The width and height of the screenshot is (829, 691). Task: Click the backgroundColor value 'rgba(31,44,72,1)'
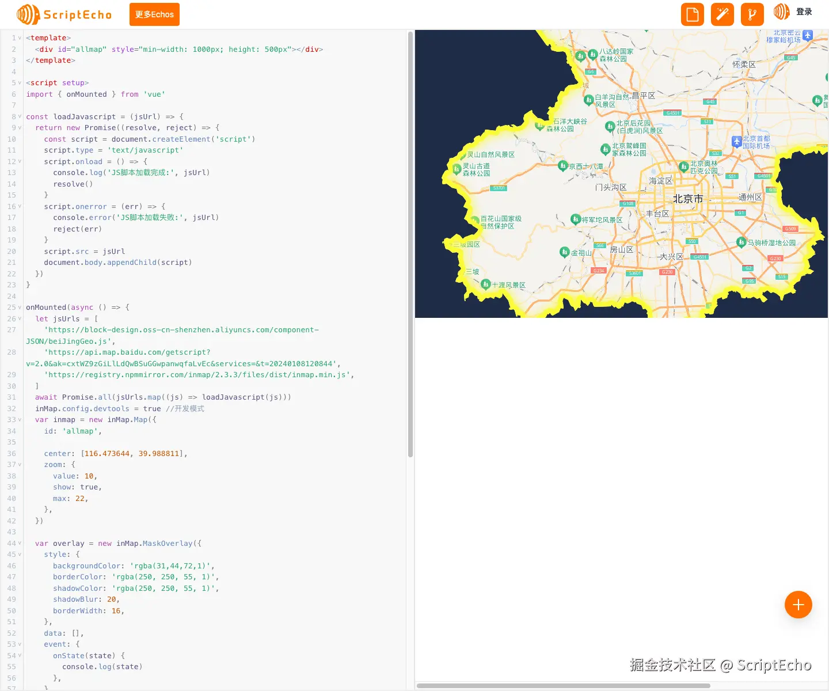[x=170, y=566]
